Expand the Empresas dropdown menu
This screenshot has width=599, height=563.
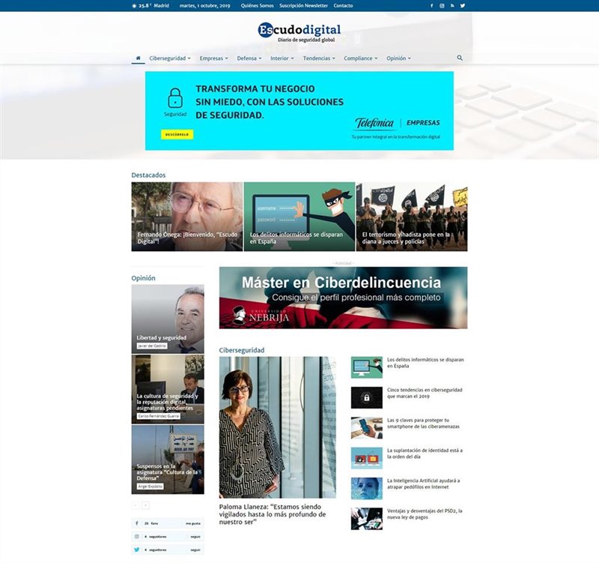coord(213,58)
